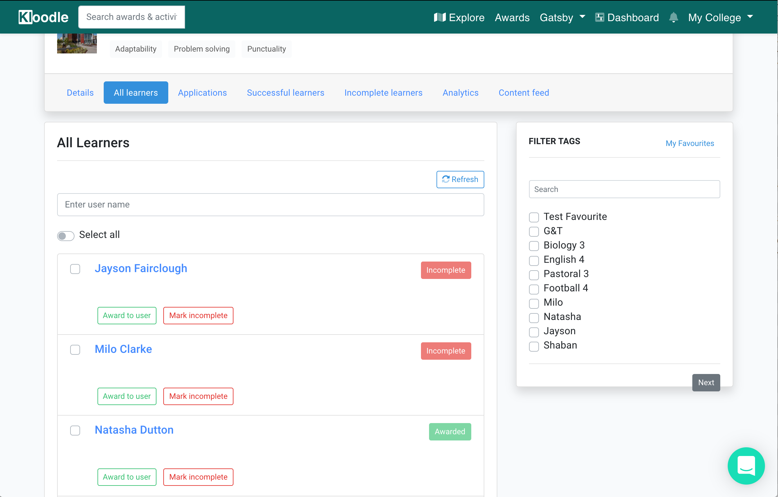Go to Awards in the top navigation
Image resolution: width=778 pixels, height=497 pixels.
(x=512, y=17)
